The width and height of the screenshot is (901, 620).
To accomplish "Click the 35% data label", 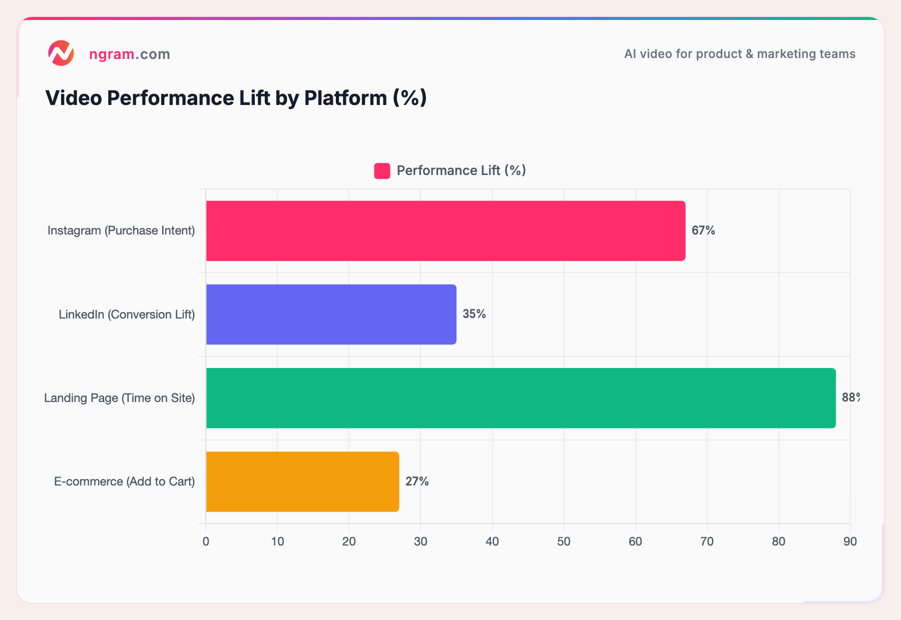I will 474,314.
